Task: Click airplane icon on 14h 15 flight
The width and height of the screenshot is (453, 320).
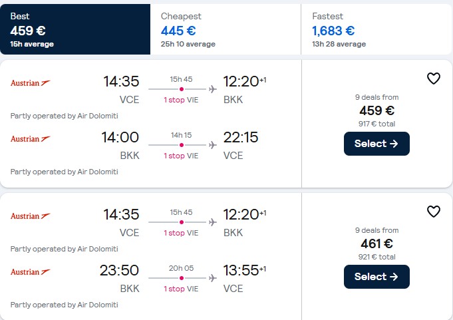Action: pos(213,144)
